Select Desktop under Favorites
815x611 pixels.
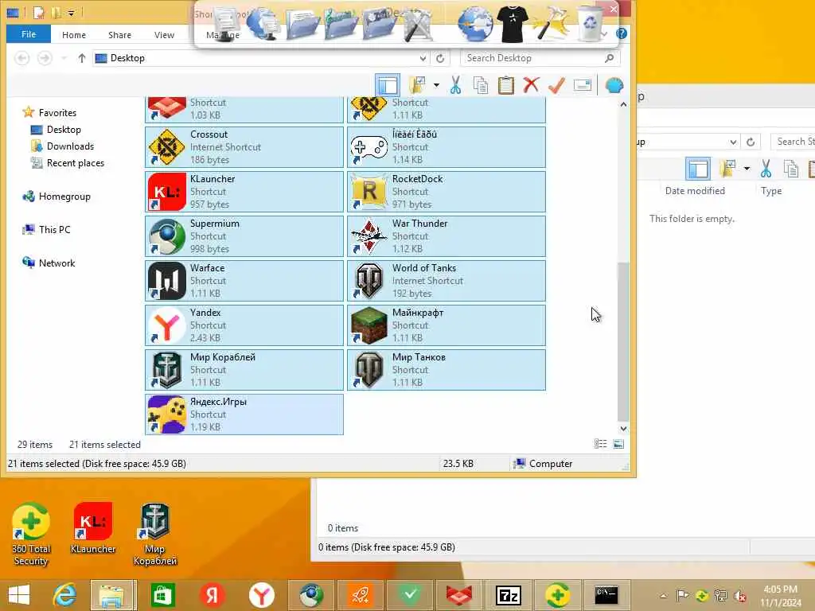(64, 130)
